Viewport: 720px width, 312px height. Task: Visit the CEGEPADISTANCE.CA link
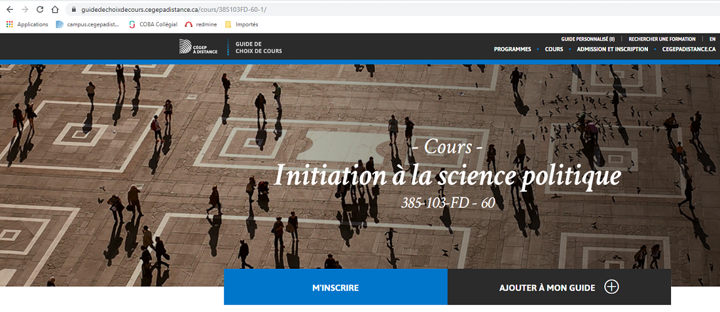coord(689,49)
